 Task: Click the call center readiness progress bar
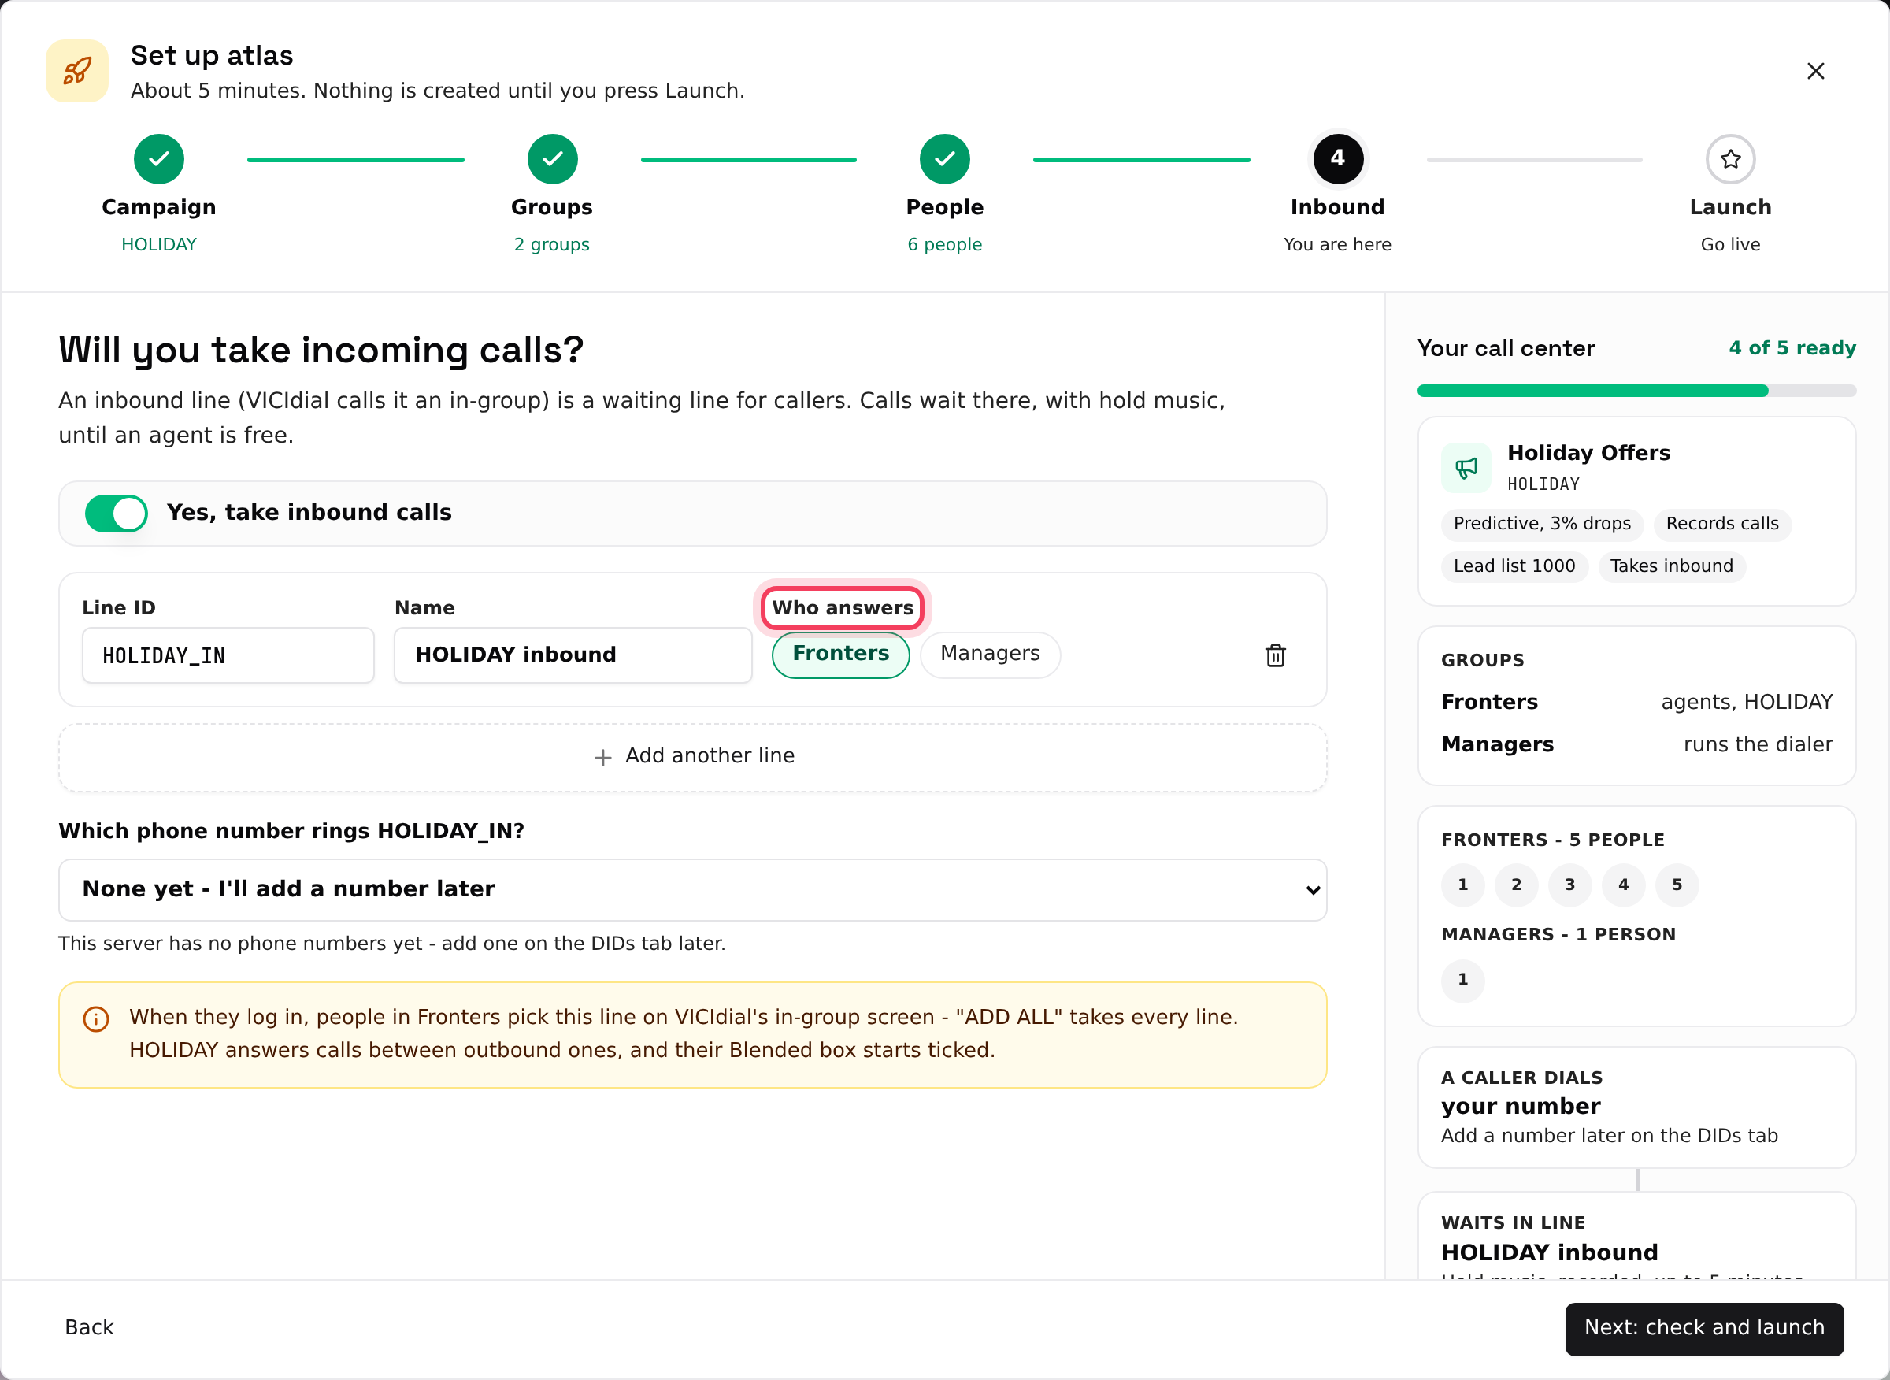pos(1636,391)
